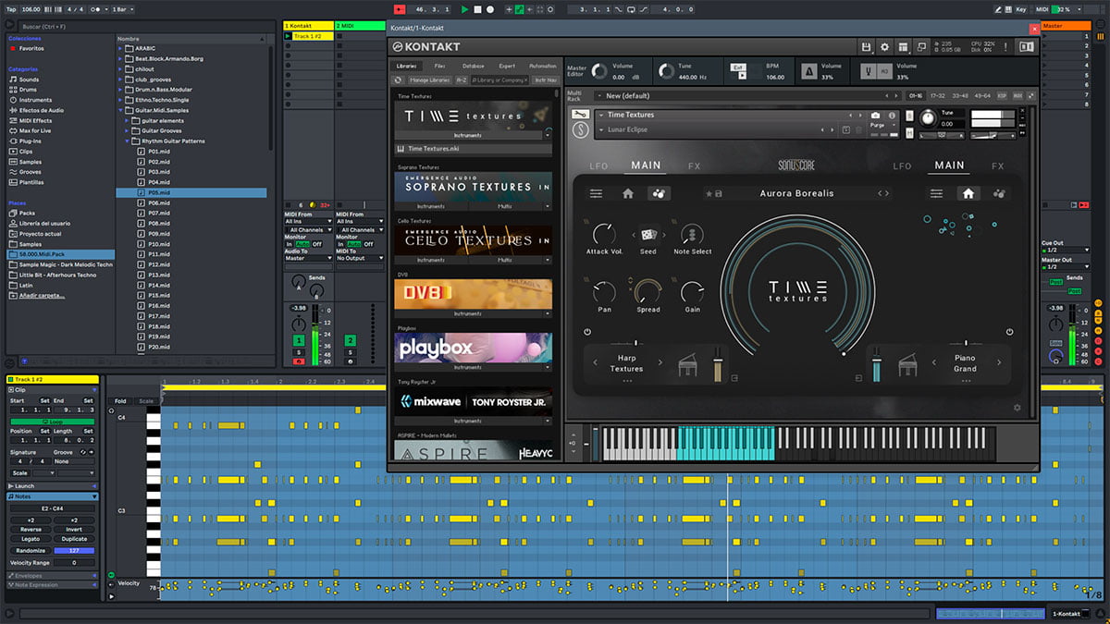This screenshot has height=624, width=1110.
Task: Click the Duplicate notes button
Action: tap(74, 539)
